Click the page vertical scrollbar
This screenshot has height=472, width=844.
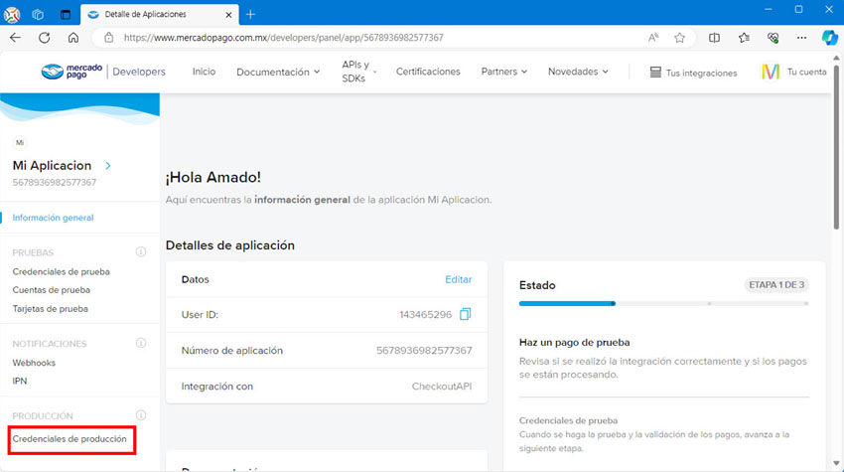836,148
